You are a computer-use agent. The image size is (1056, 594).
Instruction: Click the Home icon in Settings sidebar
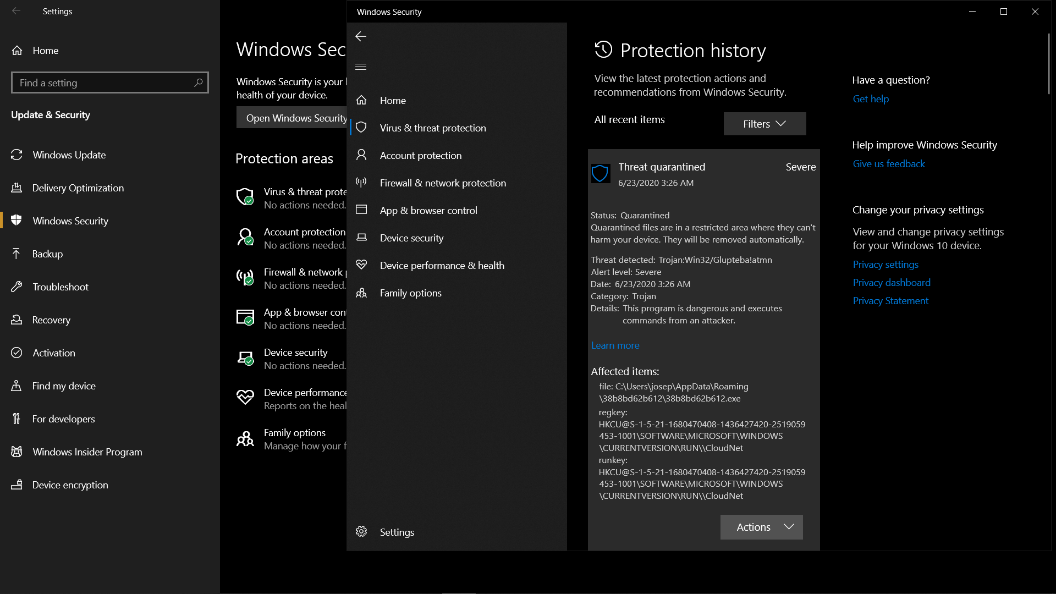[17, 50]
